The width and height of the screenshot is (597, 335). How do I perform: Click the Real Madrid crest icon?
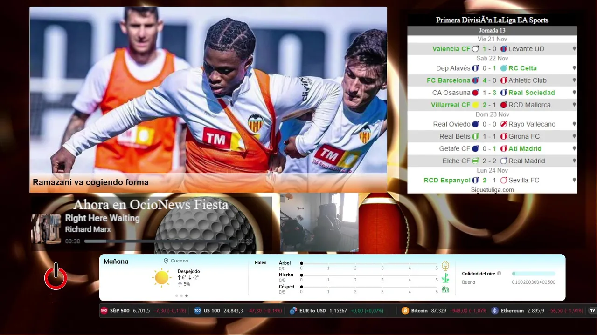tap(504, 161)
